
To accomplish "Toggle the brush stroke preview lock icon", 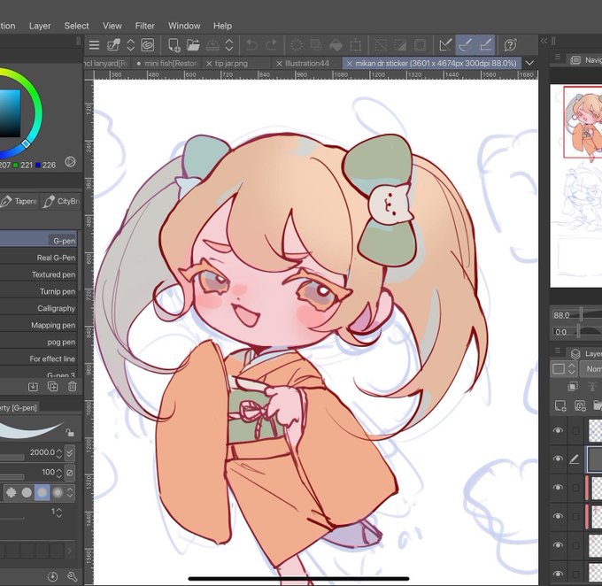I will 70,433.
